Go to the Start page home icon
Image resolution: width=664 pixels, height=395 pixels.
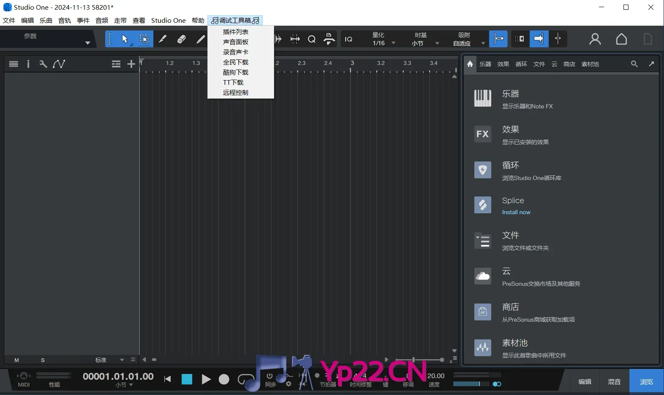coord(621,39)
